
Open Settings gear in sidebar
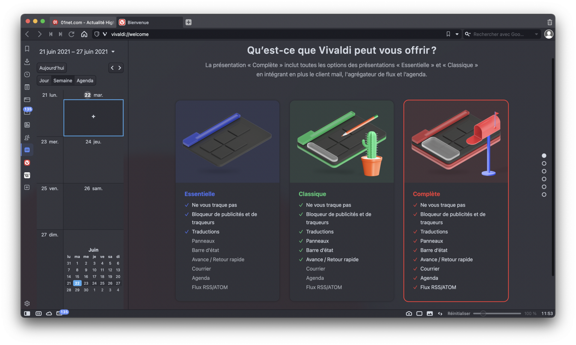click(x=27, y=303)
